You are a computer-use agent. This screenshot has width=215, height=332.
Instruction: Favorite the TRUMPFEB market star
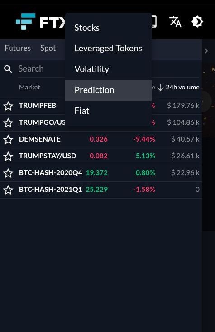(8, 106)
